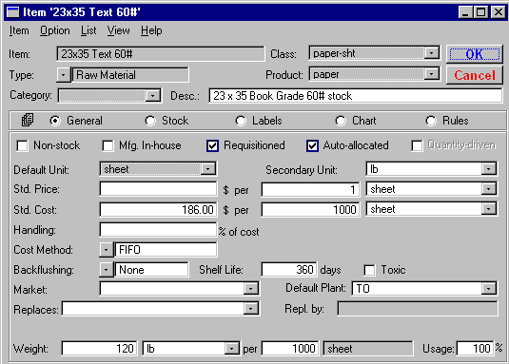Select the Chart radio button
Image resolution: width=509 pixels, height=364 pixels.
click(341, 121)
